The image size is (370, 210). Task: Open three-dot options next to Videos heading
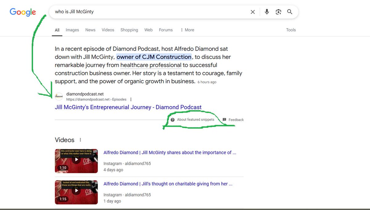(80, 140)
